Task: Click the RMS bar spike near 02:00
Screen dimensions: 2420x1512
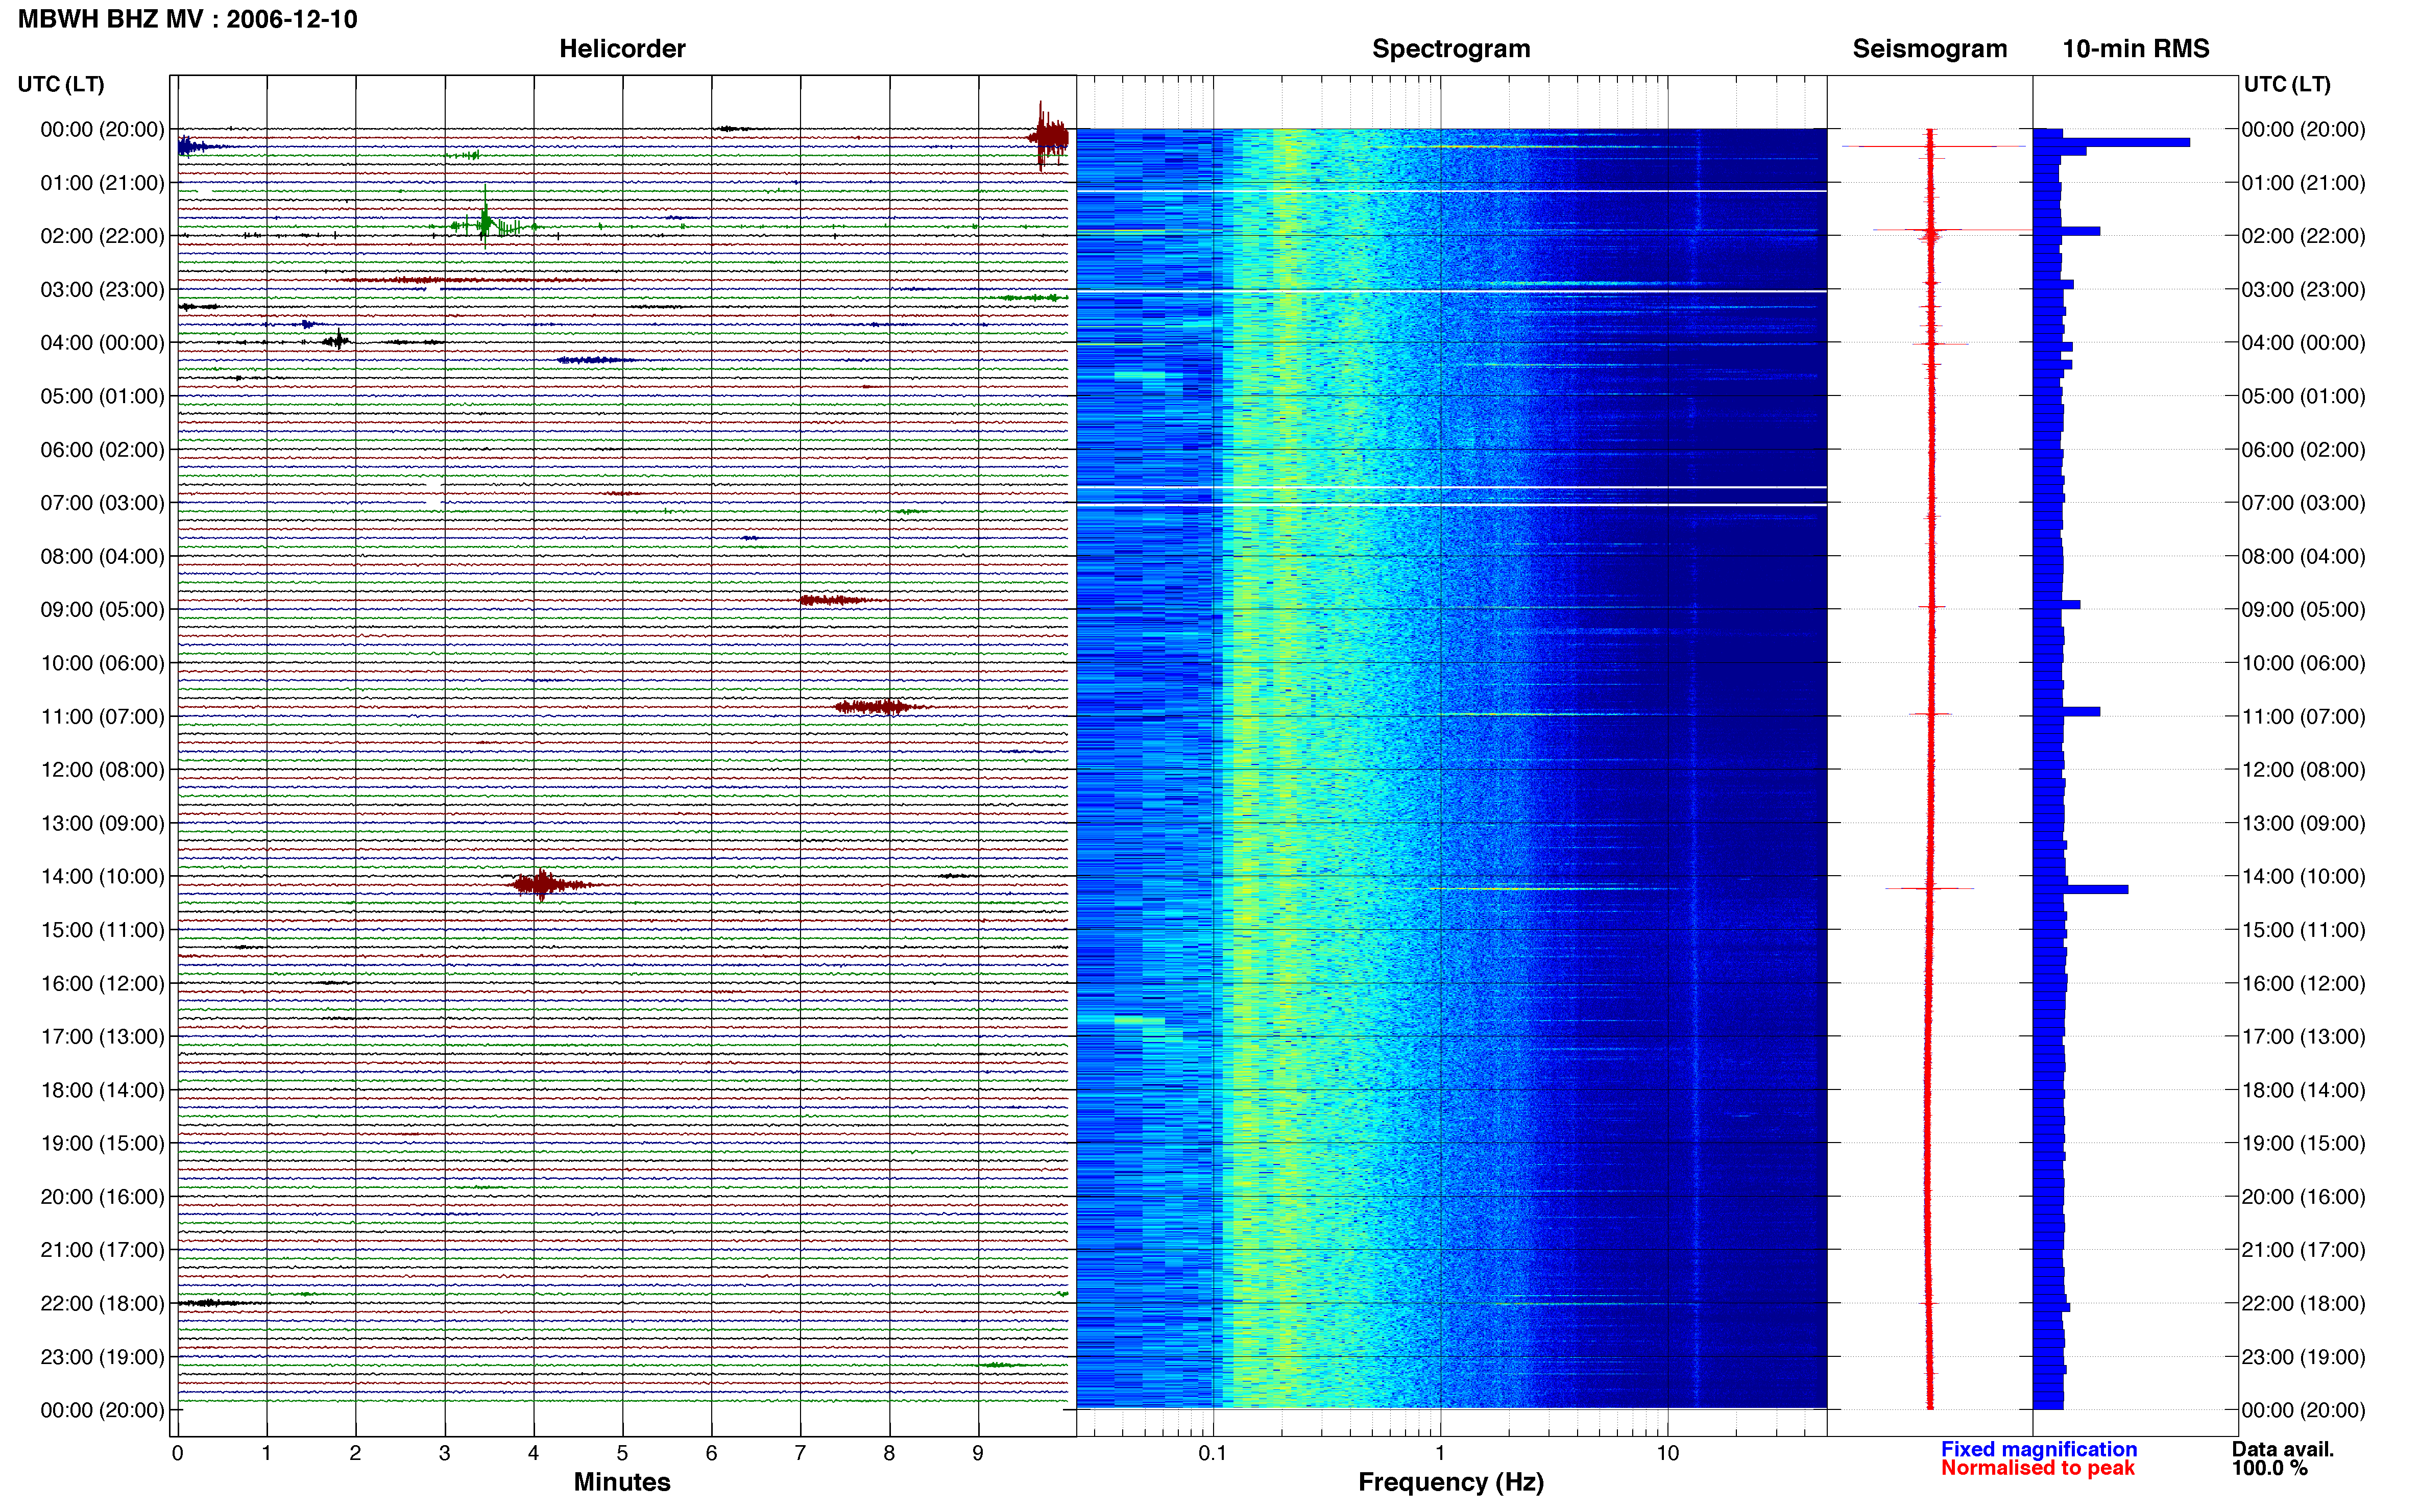Action: pyautogui.click(x=2067, y=231)
